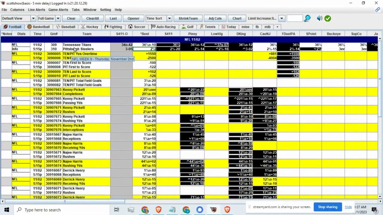Open the Line Alerts menu
This screenshot has width=383, height=215.
[x=37, y=10]
